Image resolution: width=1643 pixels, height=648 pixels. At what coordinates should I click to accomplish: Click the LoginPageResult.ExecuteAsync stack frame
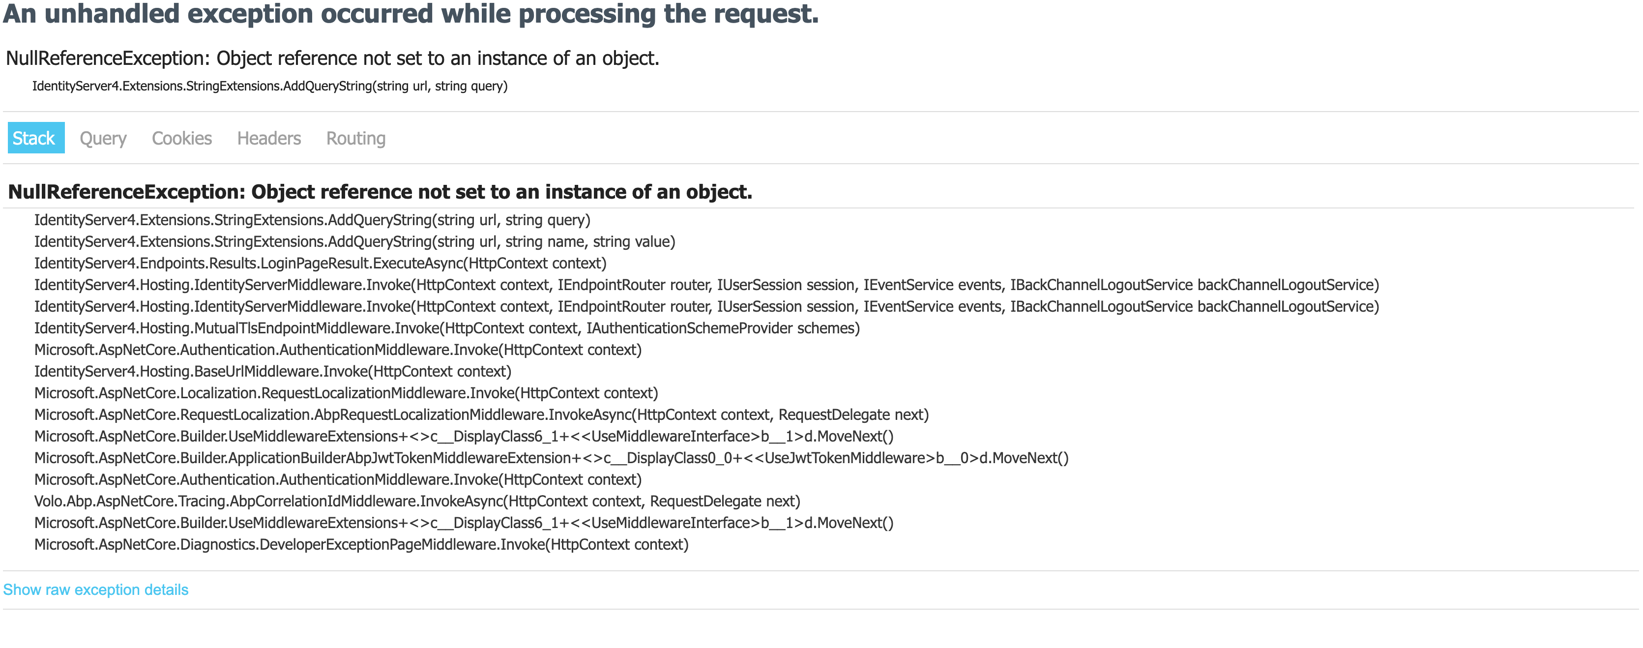tap(320, 264)
